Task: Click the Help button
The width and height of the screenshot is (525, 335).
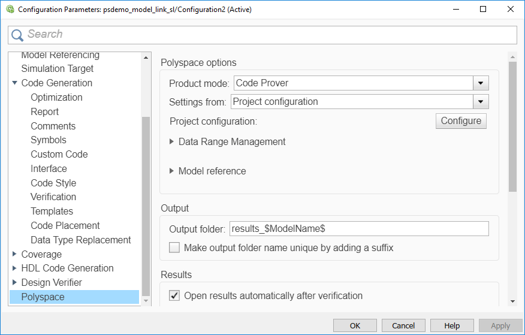Action: tap(452, 325)
